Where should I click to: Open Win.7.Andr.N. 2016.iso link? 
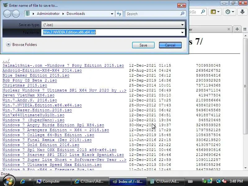click(30, 100)
